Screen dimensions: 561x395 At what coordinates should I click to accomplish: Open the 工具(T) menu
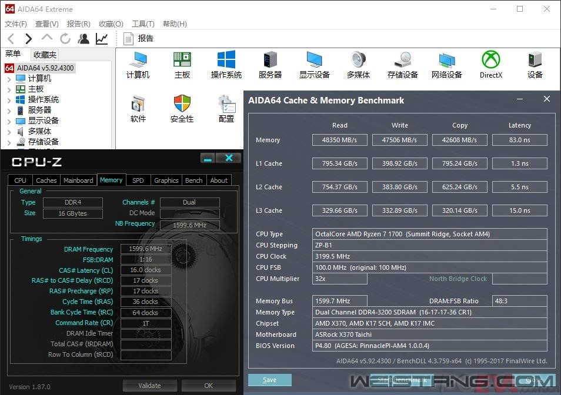pos(142,24)
